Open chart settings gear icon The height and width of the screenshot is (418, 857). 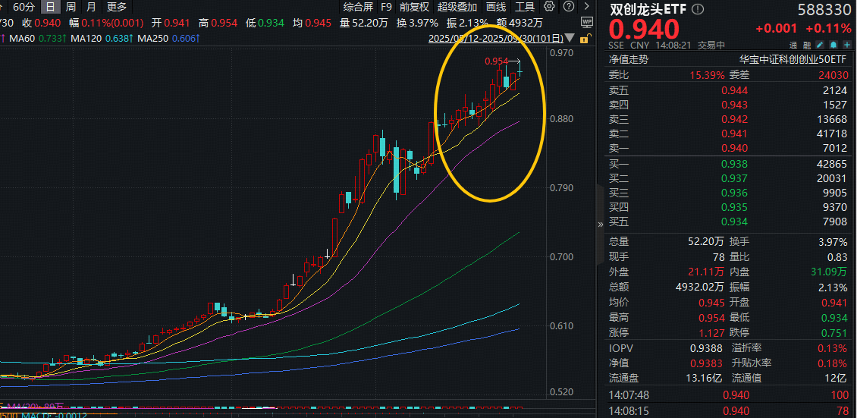pos(549,7)
